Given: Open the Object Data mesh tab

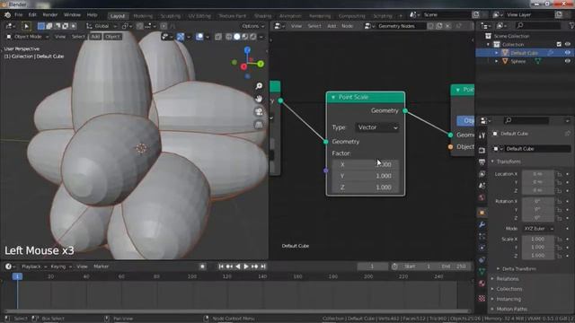Looking at the screenshot, I should pos(482,271).
